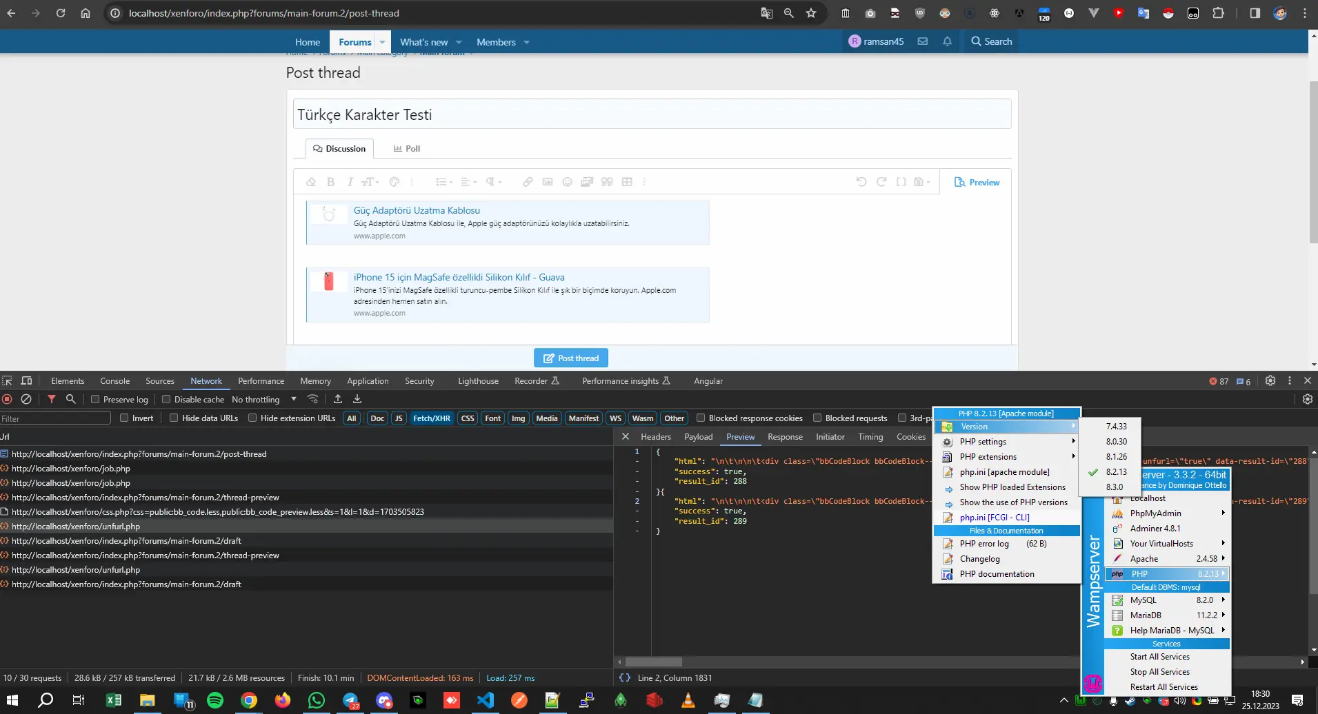
Task: Check the Invert filter checkbox
Action: click(124, 418)
